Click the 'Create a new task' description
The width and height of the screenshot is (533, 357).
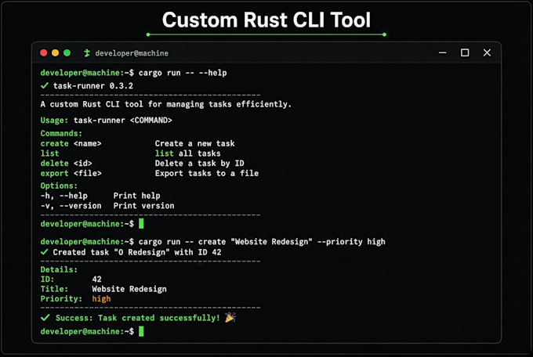[x=194, y=144]
